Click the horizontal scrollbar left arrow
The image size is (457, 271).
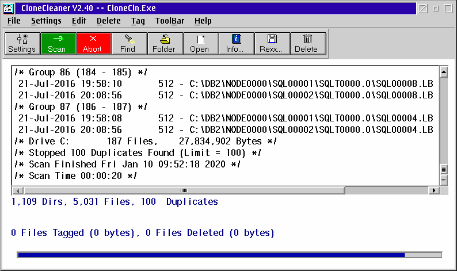click(18, 190)
